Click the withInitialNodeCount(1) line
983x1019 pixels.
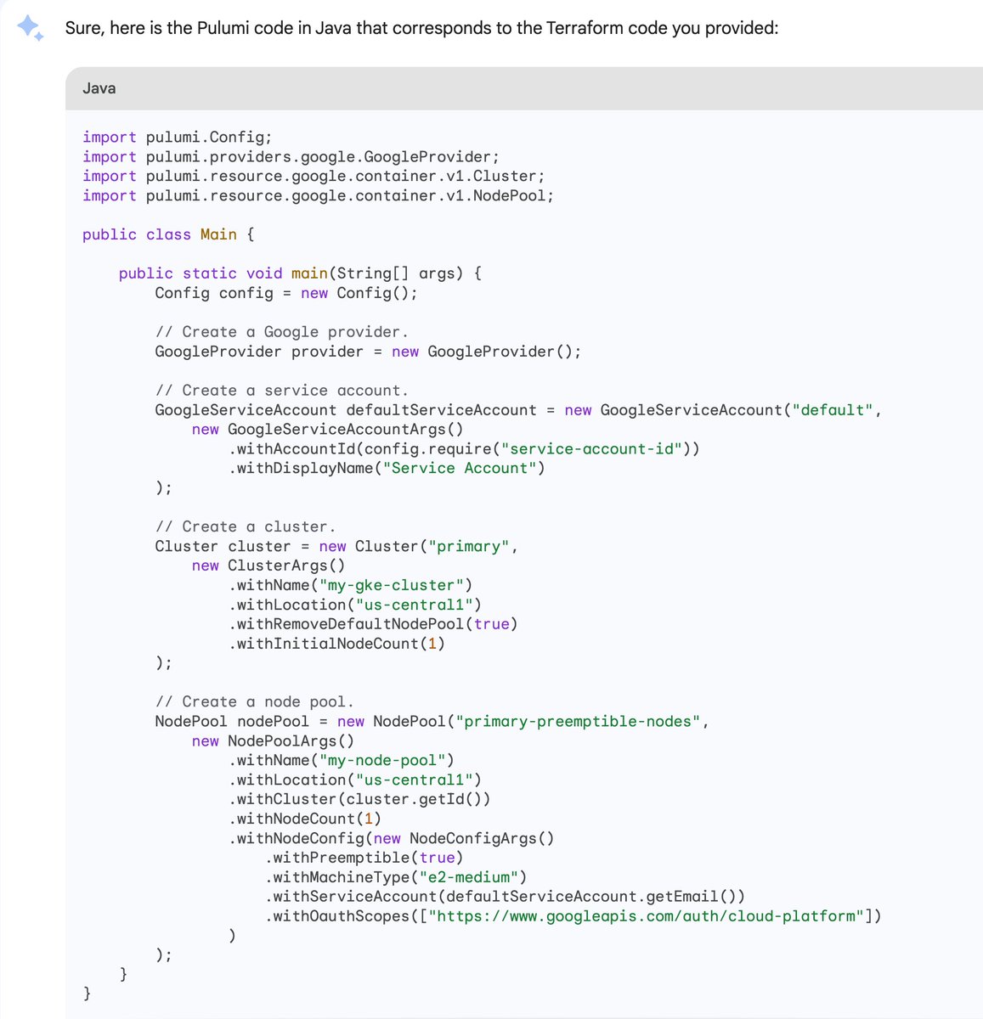click(x=336, y=644)
